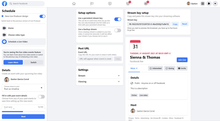Viewport: 220px width, 121px height.
Task: Click the Schedule a Live Video clock icon
Action: click(x=4, y=42)
